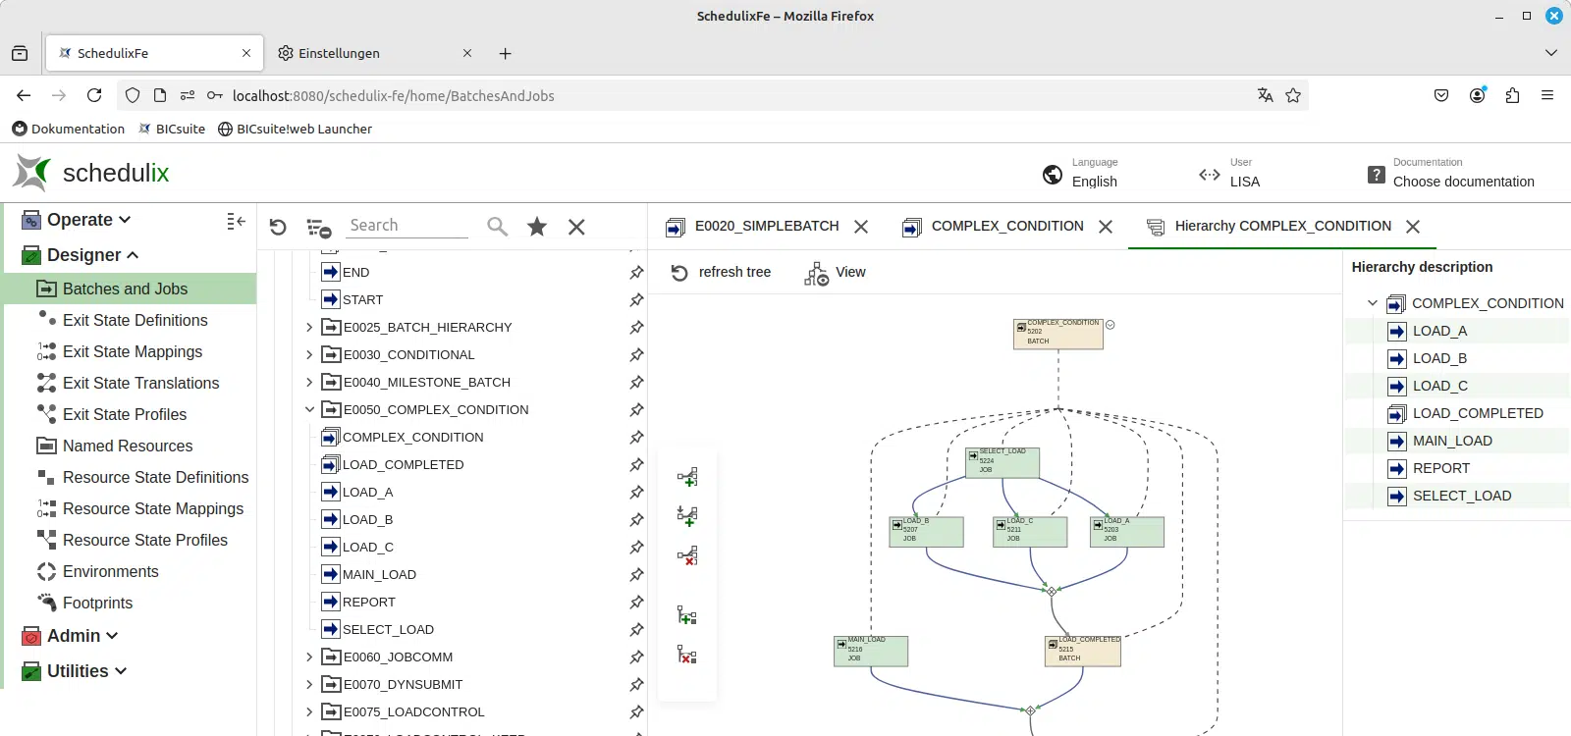Collapse all tree nodes icon in toolbar
Viewport: 1571px width, 736px height.
tap(318, 228)
